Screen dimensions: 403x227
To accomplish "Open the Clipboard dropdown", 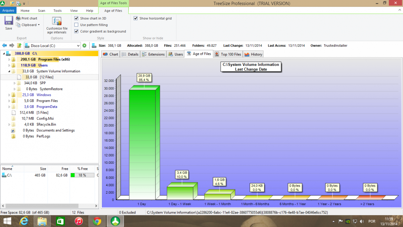I will tap(28, 25).
